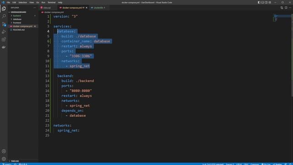
Task: Open the View menu
Action: point(32,2)
